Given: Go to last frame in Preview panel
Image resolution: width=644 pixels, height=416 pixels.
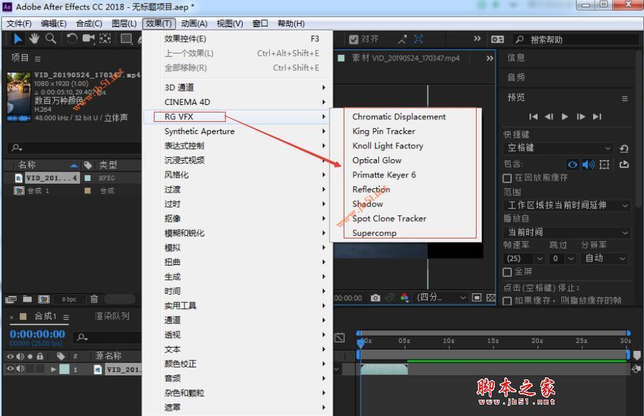Looking at the screenshot, I should point(597,117).
